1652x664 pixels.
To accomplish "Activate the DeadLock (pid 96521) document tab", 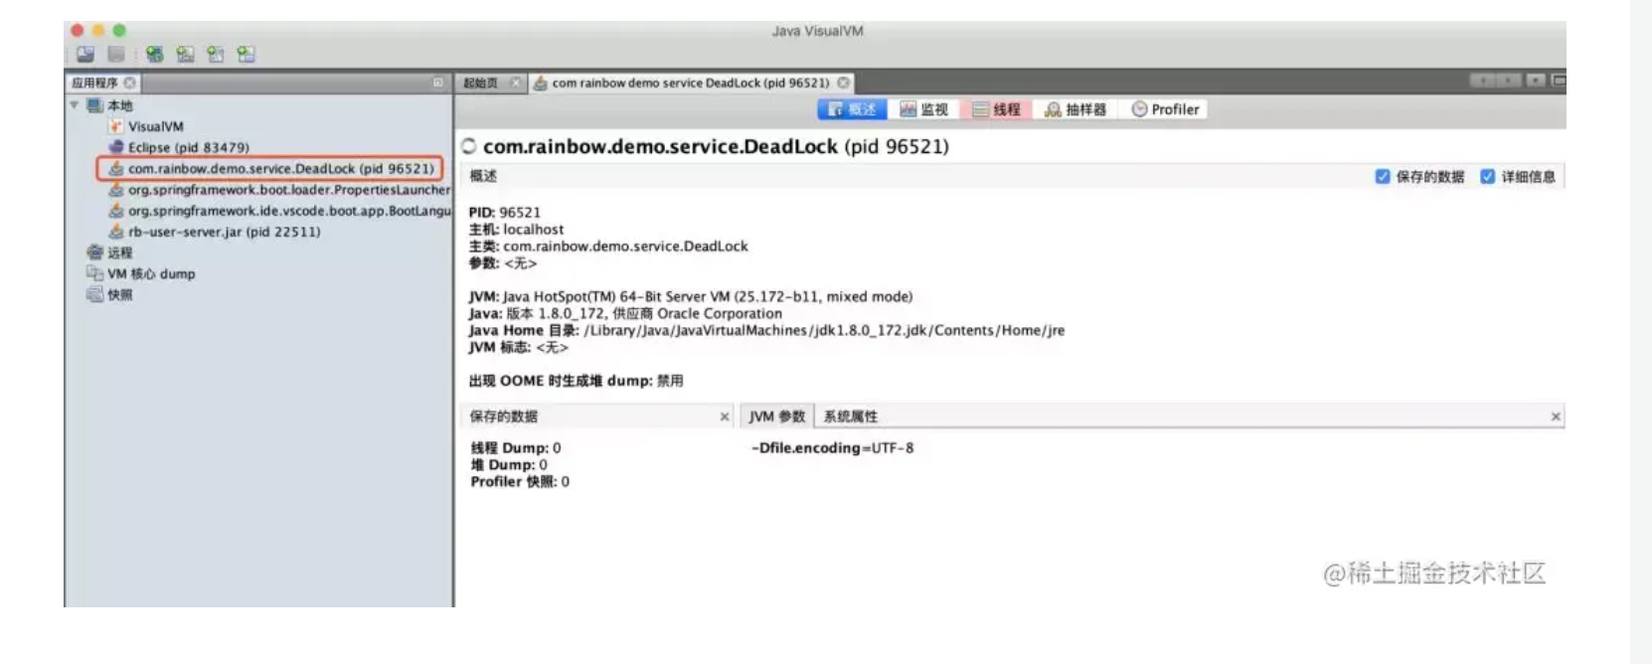I will (690, 83).
